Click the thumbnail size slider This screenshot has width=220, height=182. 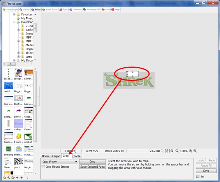tap(27, 178)
